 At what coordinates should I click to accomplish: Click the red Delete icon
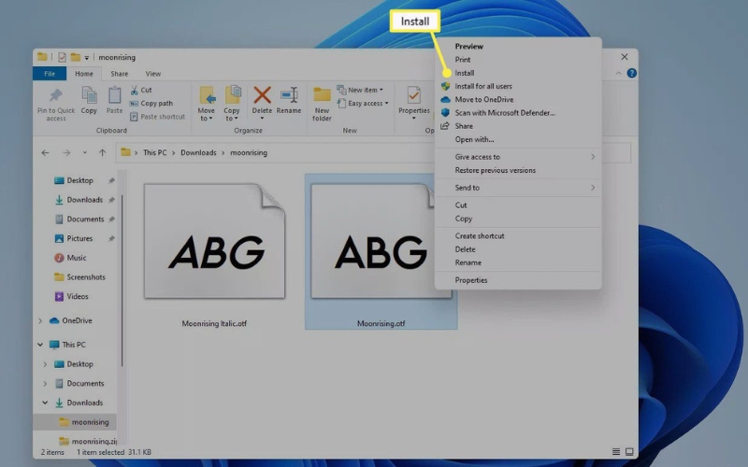tap(262, 95)
